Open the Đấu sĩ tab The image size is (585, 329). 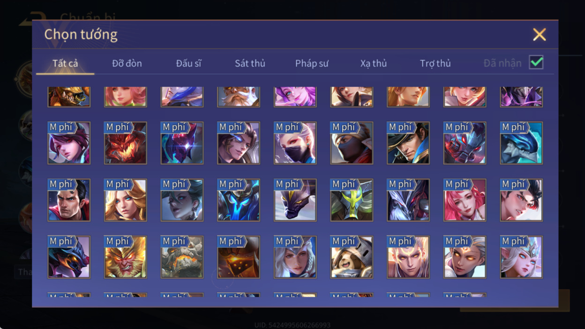click(188, 63)
